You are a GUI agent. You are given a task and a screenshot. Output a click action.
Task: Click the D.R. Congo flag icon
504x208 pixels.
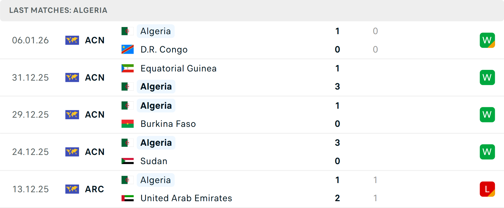pyautogui.click(x=128, y=49)
